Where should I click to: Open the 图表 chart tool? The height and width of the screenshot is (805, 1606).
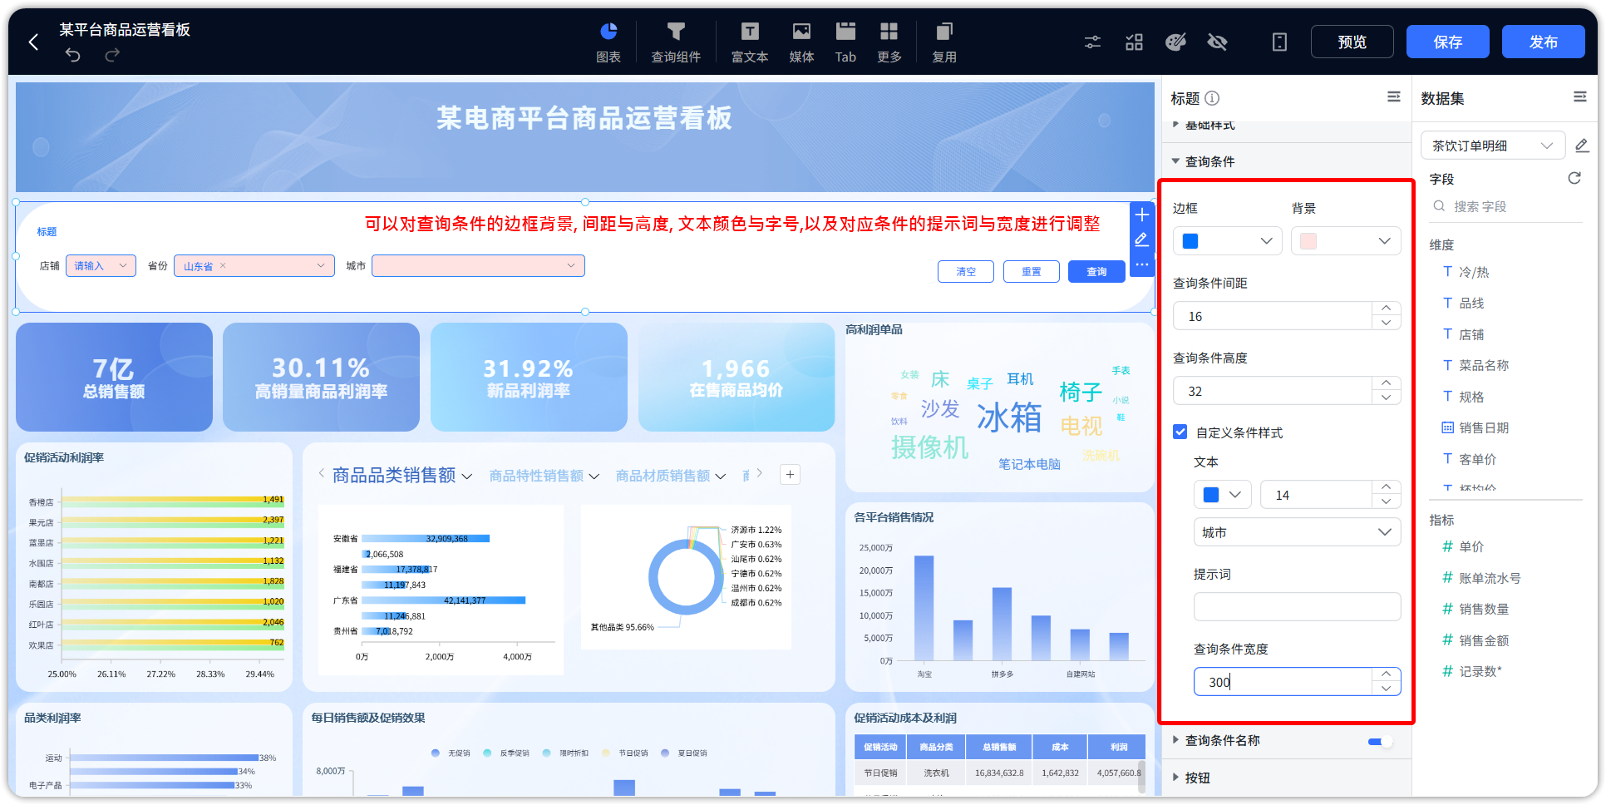point(608,42)
